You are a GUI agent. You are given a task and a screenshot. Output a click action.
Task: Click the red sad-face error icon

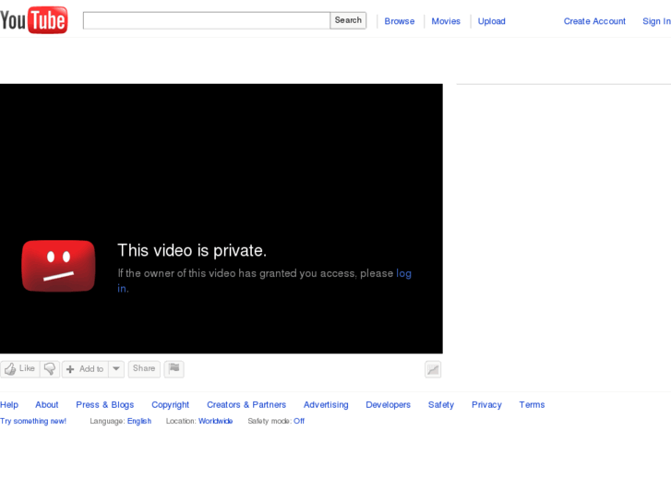click(x=58, y=266)
